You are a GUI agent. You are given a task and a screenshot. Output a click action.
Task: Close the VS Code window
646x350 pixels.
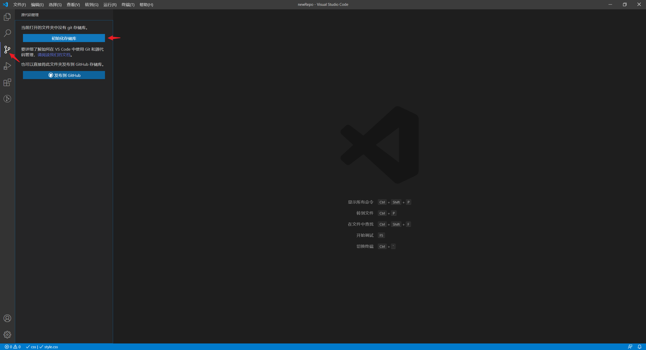coord(639,5)
